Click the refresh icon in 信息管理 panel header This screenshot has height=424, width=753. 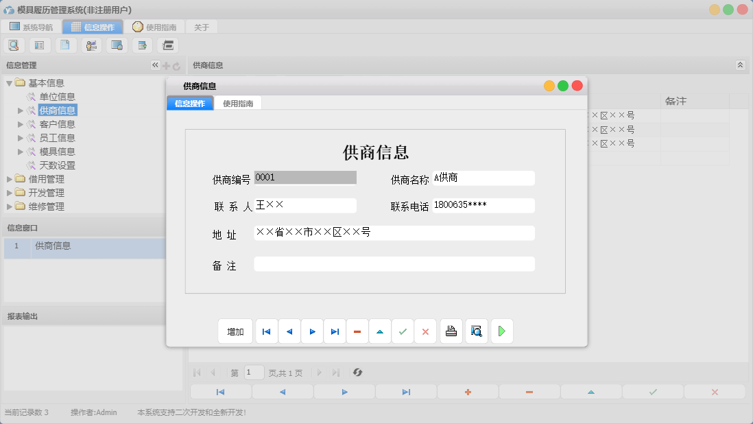coord(178,65)
